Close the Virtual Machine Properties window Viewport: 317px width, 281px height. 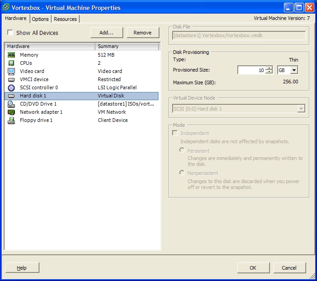coord(309,8)
